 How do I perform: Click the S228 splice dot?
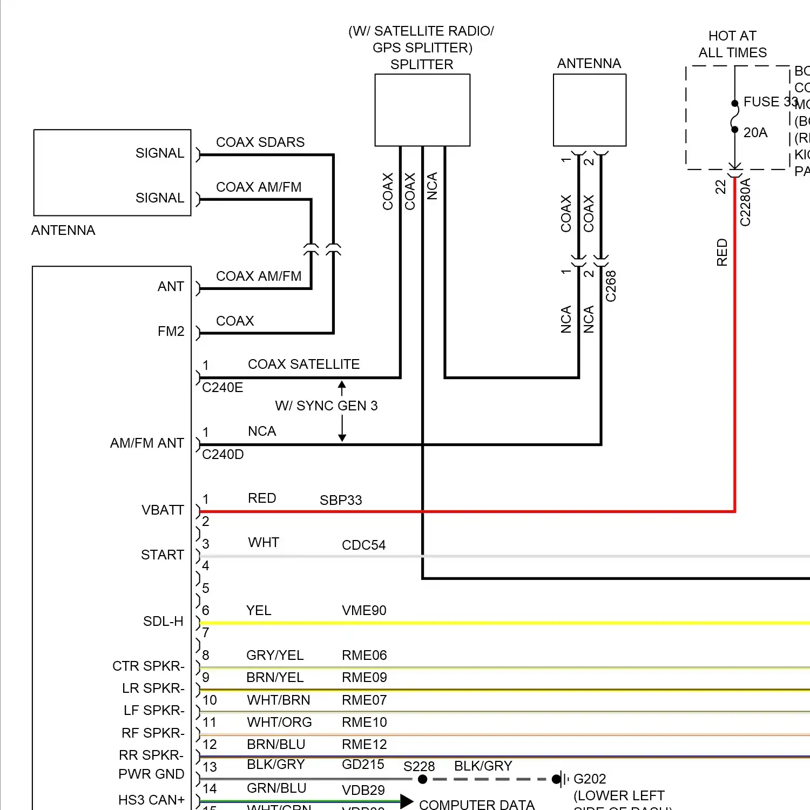click(423, 779)
